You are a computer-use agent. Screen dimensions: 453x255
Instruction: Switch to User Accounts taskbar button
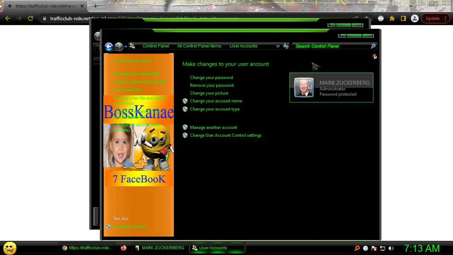pos(217,248)
